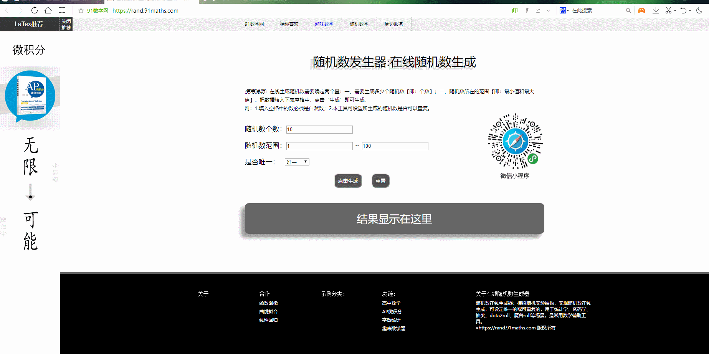
Task: Expand the address bar dropdown chevron
Action: pyautogui.click(x=549, y=10)
